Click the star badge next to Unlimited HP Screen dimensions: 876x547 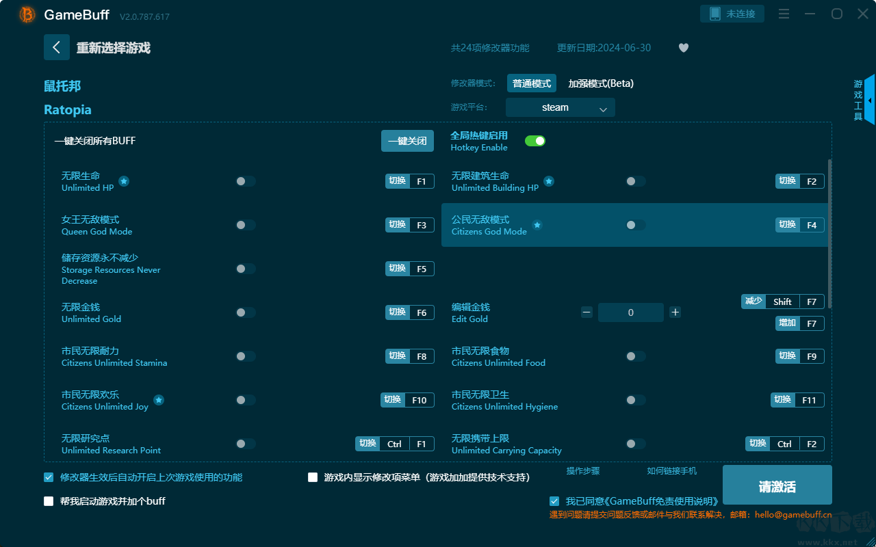click(x=124, y=181)
